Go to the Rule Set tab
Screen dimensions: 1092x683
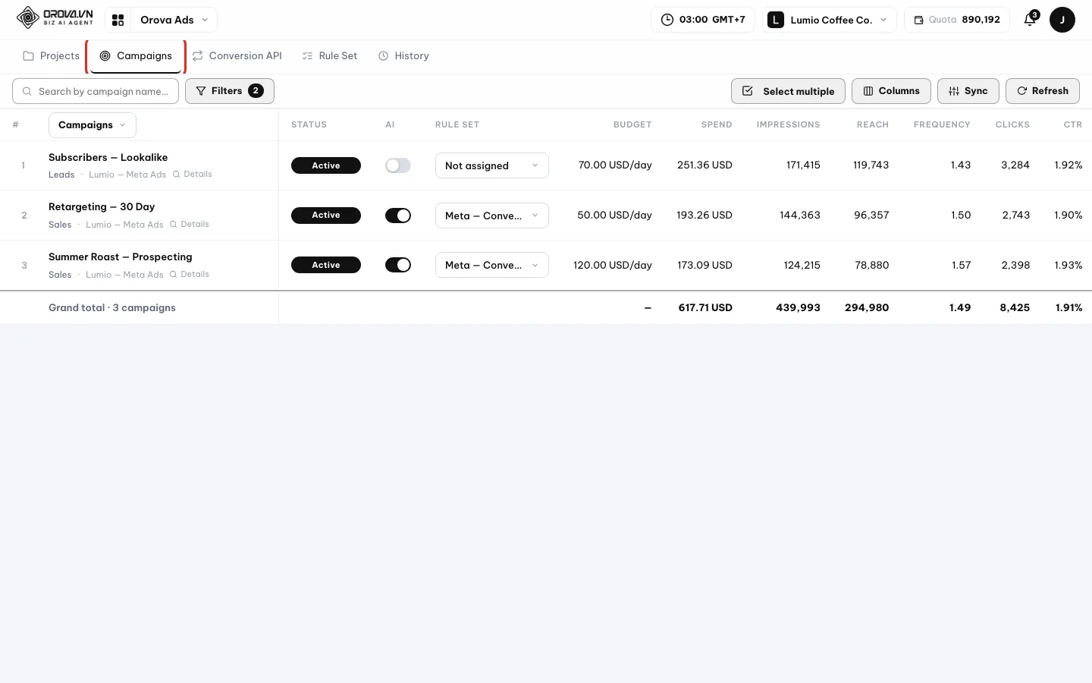329,56
